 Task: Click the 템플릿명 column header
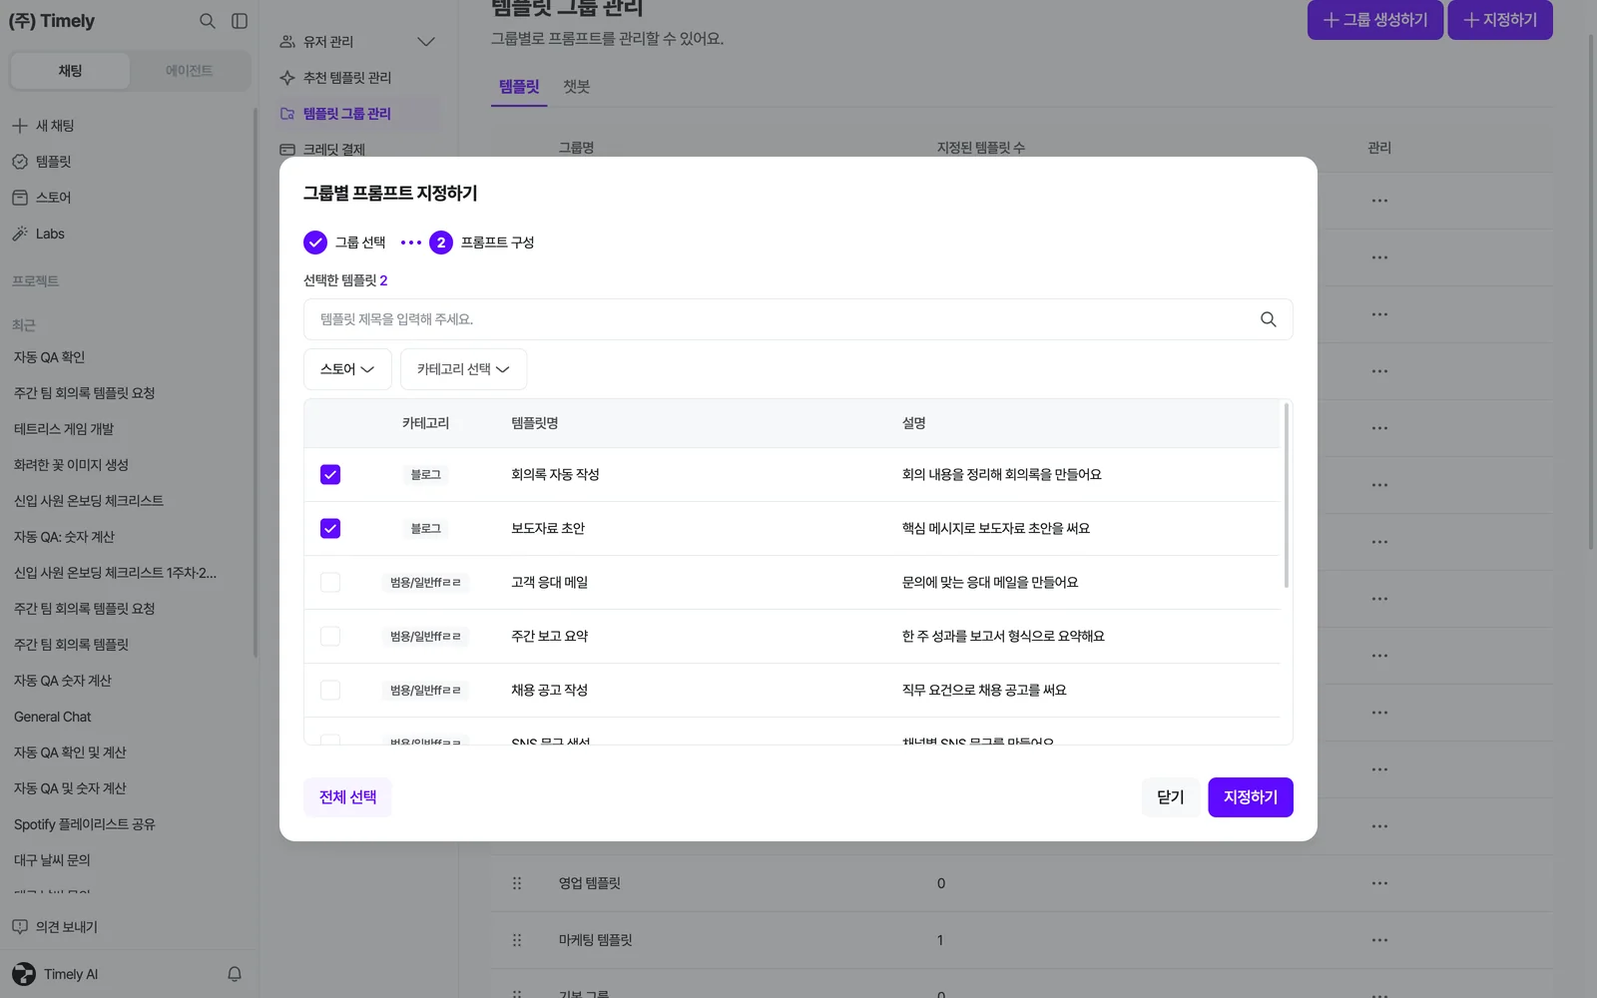(535, 423)
